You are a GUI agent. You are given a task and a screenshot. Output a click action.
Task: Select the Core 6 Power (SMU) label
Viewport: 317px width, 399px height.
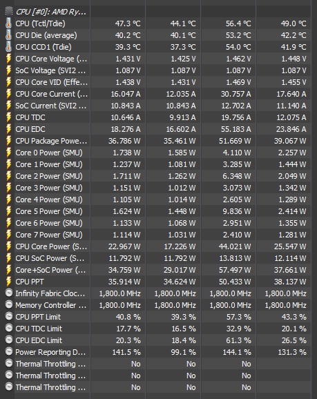point(49,223)
